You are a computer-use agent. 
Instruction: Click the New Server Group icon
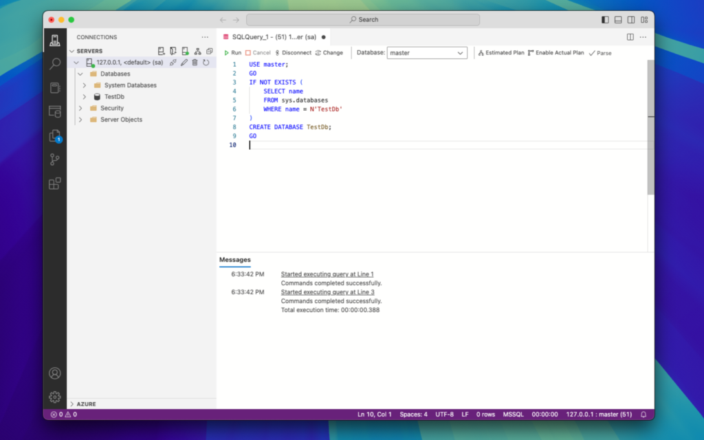tap(173, 51)
